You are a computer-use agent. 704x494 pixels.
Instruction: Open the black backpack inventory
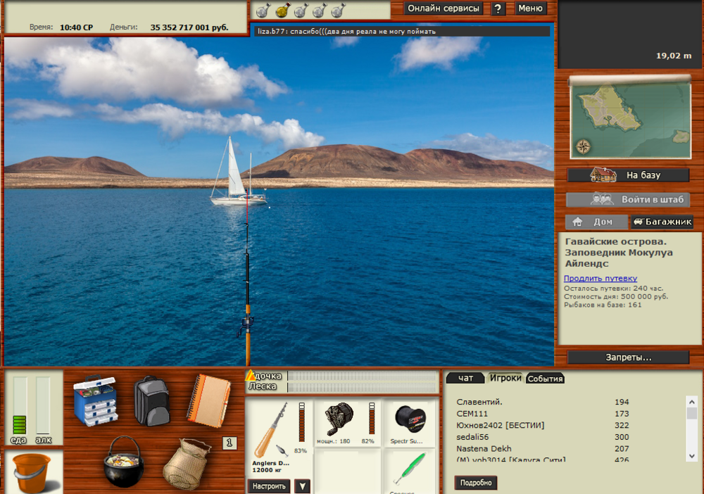(x=151, y=400)
